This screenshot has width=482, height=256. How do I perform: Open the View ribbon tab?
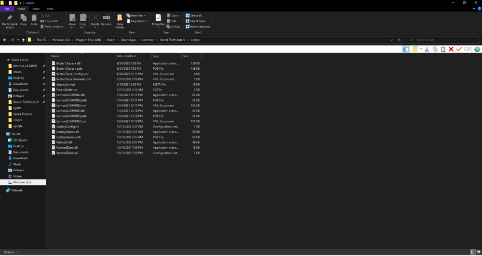[50, 9]
